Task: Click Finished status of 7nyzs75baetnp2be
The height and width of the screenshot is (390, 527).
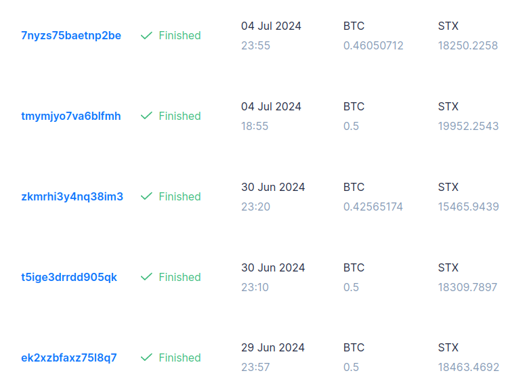Action: [180, 35]
